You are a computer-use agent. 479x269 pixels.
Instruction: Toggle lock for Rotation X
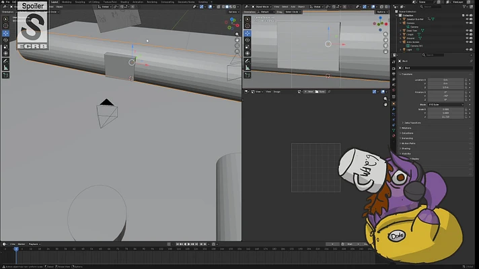point(466,92)
